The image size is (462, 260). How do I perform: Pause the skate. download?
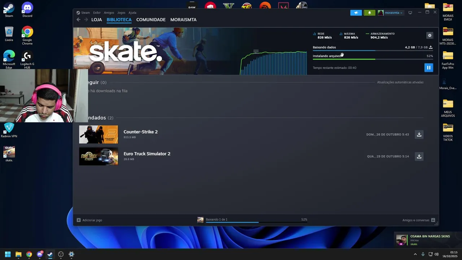pyautogui.click(x=428, y=68)
